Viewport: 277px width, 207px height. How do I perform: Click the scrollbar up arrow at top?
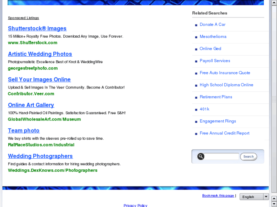point(274,3)
